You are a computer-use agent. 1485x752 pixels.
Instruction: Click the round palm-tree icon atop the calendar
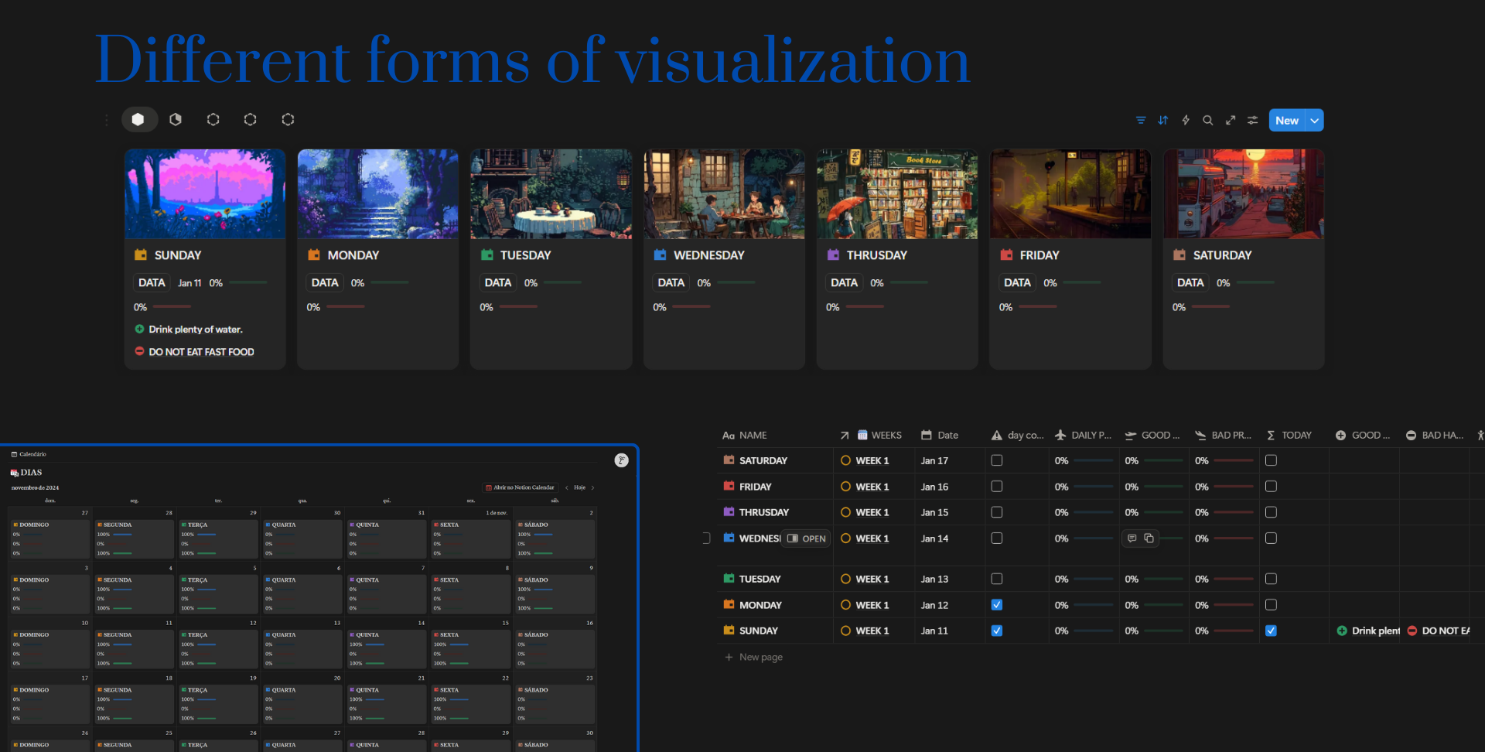[x=622, y=460]
